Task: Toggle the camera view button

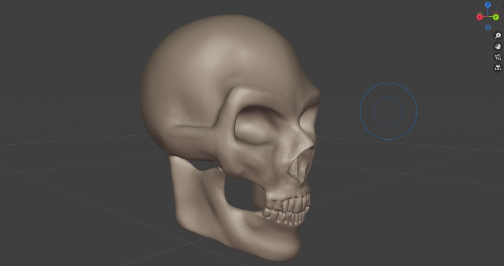Action: [498, 57]
